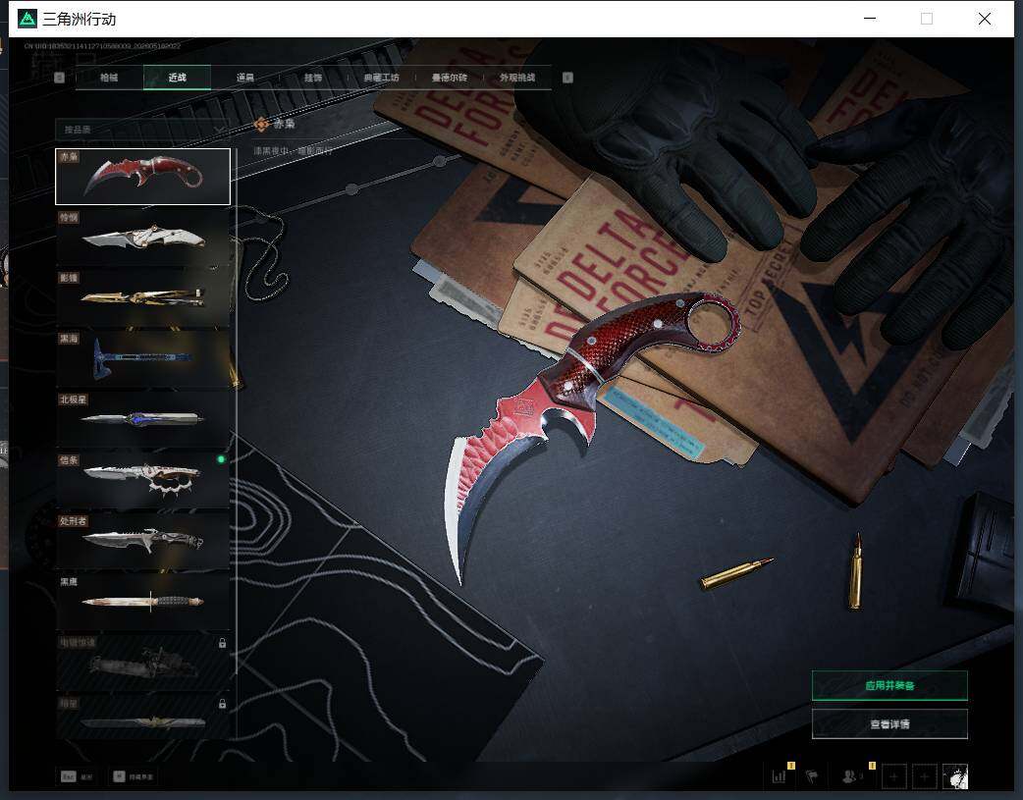Click the second plus teammate slot
The width and height of the screenshot is (1023, 800).
tap(924, 776)
